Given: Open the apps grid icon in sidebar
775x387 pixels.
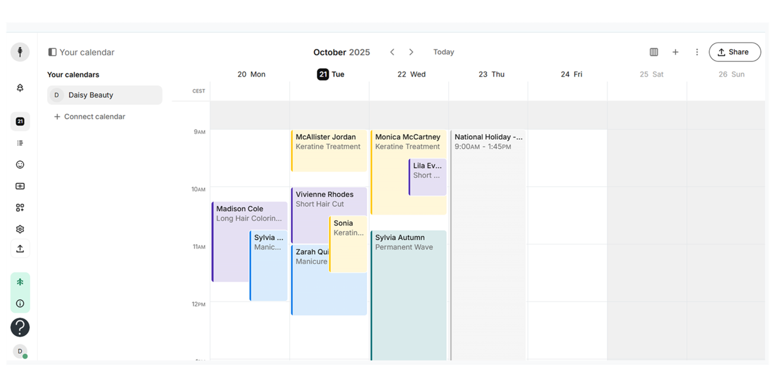Looking at the screenshot, I should click(20, 208).
